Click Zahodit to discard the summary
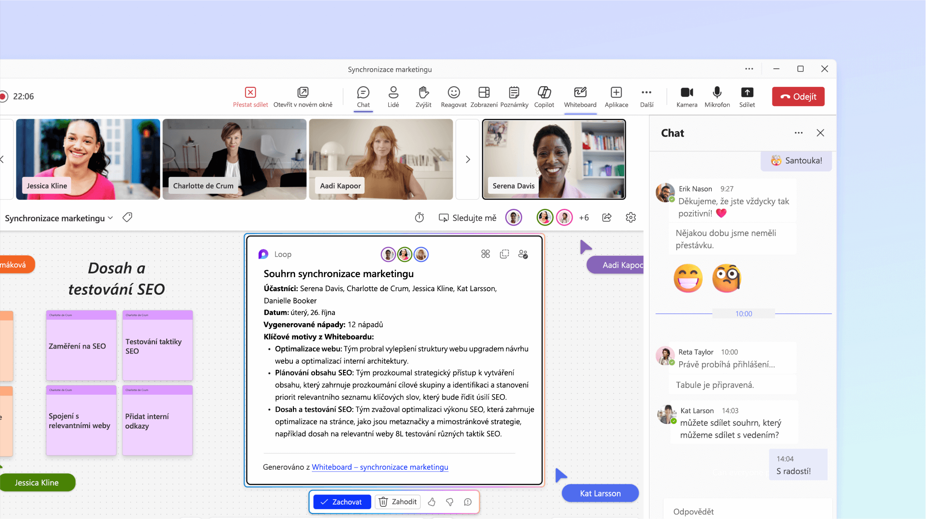This screenshot has height=519, width=926. (398, 501)
